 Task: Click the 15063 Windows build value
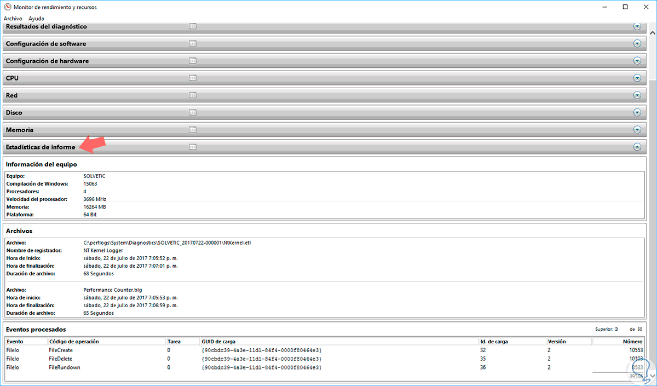(x=90, y=183)
